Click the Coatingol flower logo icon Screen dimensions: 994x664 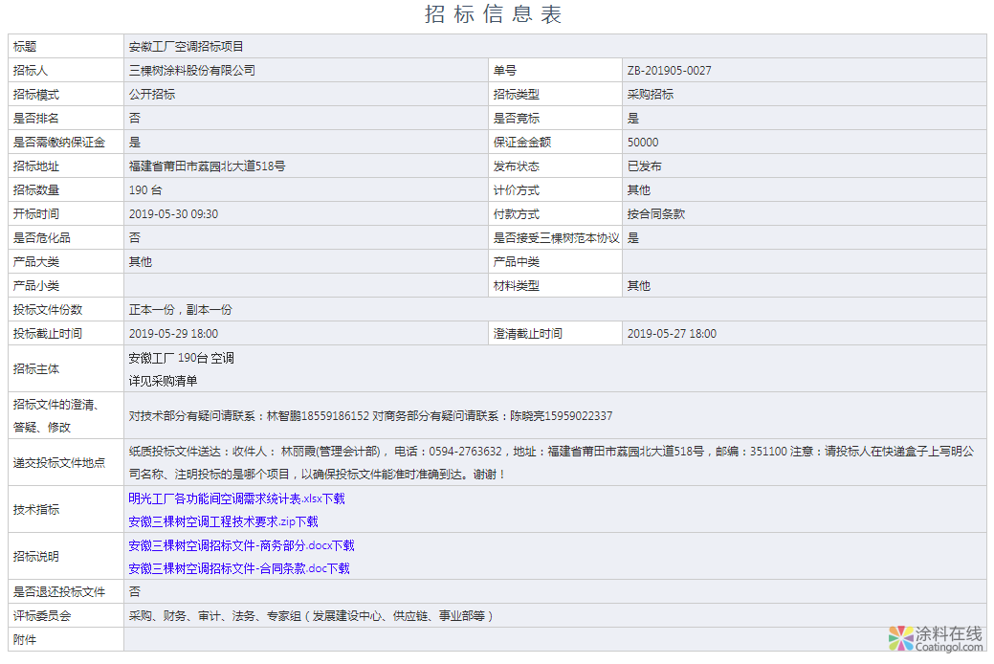(898, 636)
